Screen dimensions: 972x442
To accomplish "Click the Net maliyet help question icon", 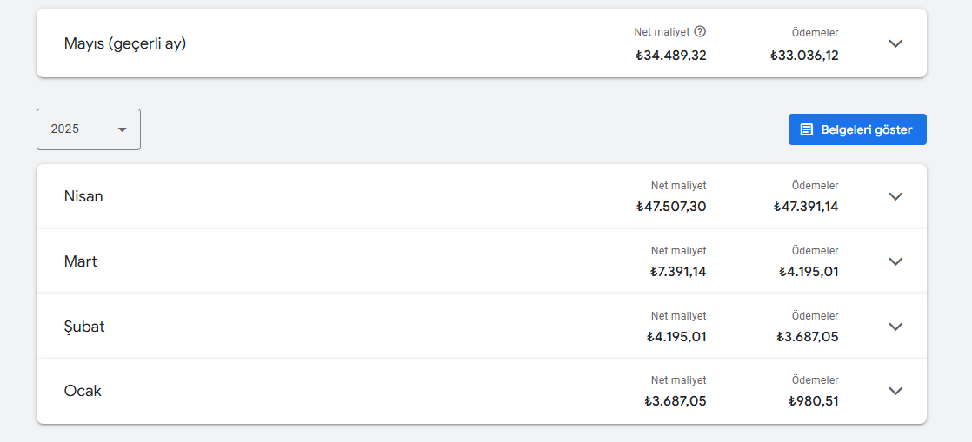I will click(x=700, y=31).
